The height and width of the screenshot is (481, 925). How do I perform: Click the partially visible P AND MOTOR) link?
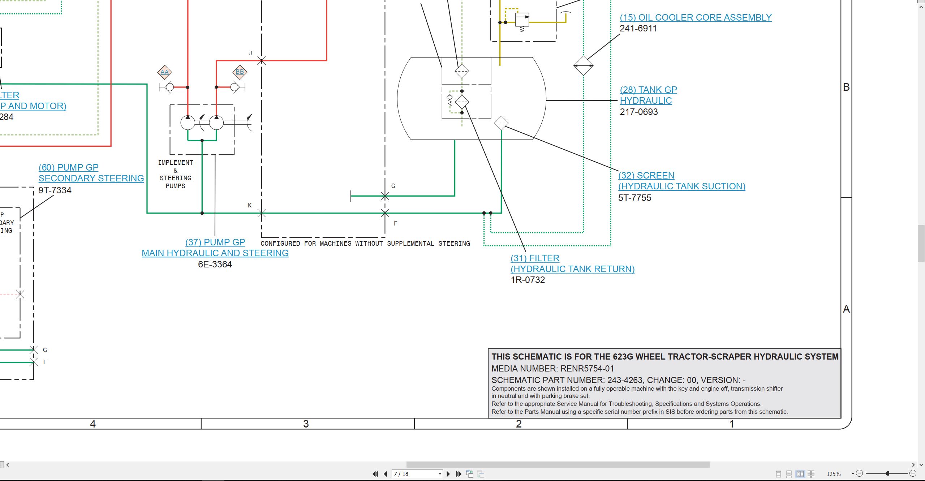[33, 106]
